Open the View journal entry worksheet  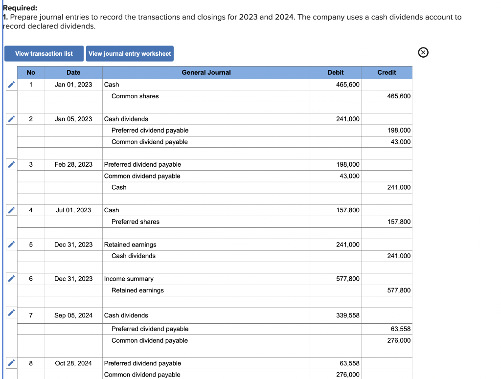130,53
